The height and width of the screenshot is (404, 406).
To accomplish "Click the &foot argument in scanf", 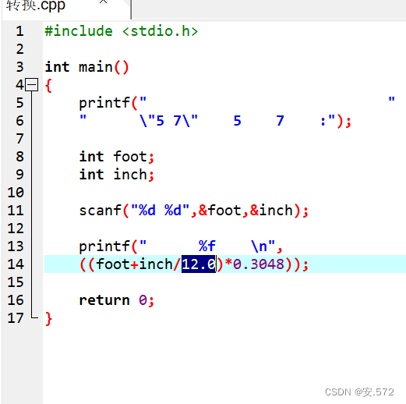I will 220,211.
